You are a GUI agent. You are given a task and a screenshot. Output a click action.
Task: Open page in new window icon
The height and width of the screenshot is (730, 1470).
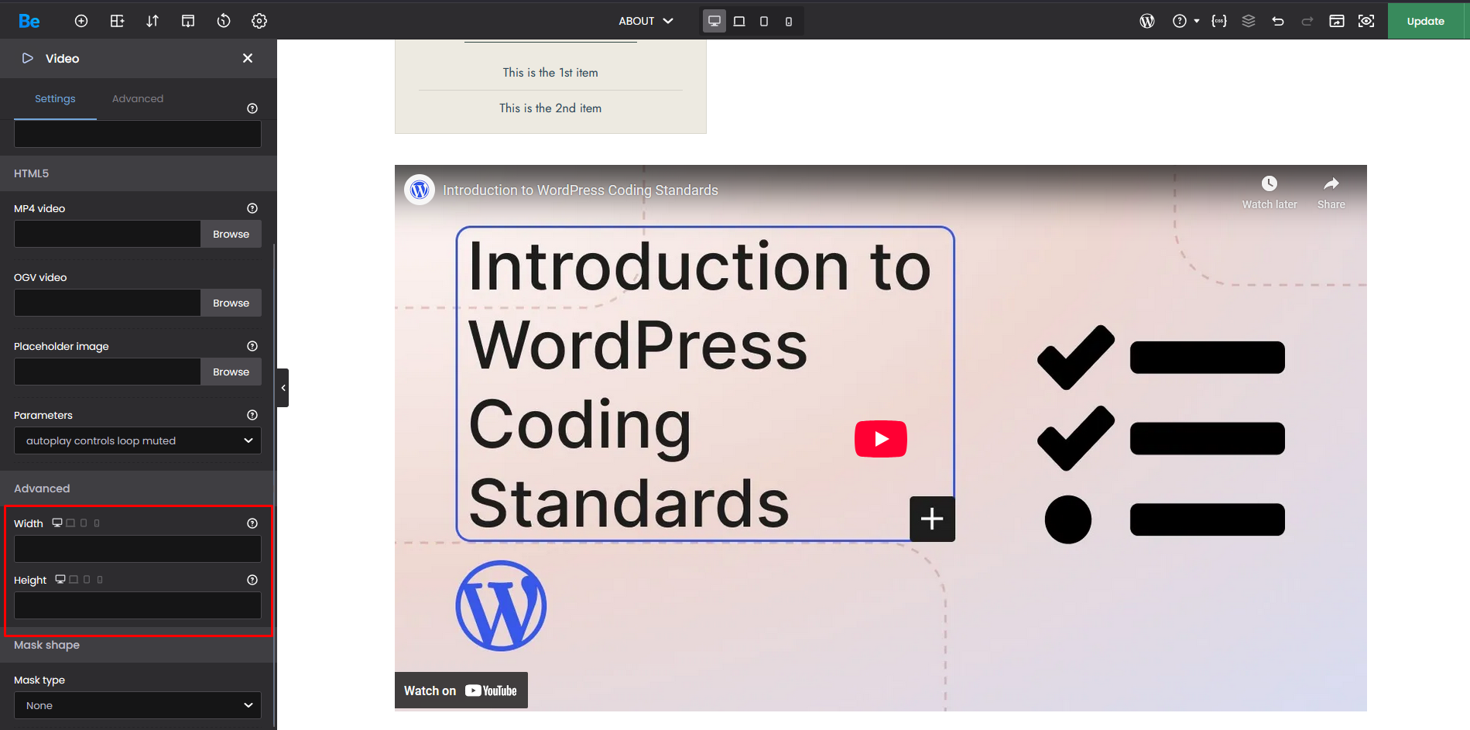click(1337, 21)
